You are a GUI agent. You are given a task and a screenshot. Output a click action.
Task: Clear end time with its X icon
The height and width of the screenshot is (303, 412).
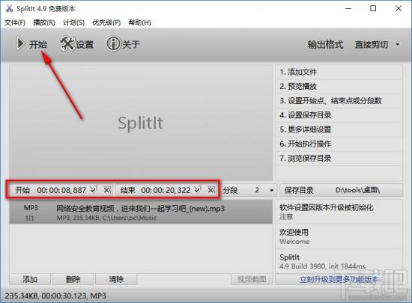coord(211,189)
